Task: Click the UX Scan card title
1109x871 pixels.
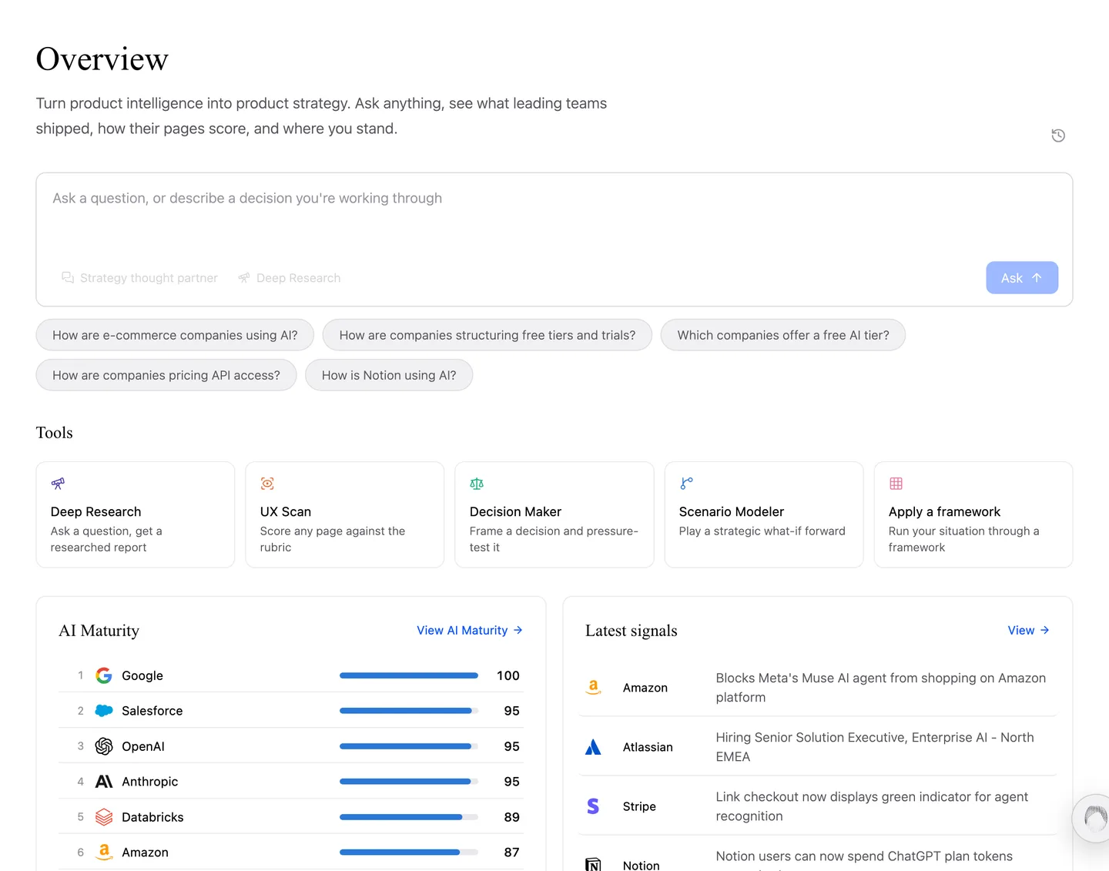Action: click(286, 511)
